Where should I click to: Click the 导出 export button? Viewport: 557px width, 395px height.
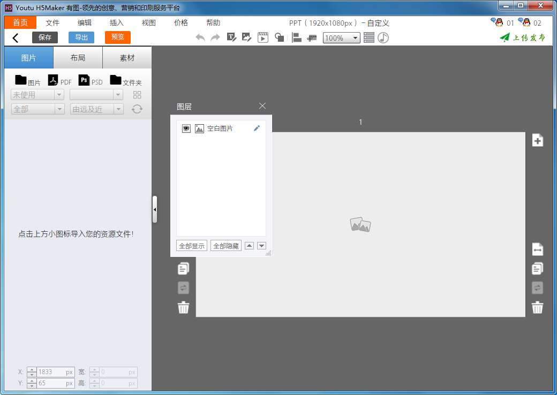click(81, 37)
